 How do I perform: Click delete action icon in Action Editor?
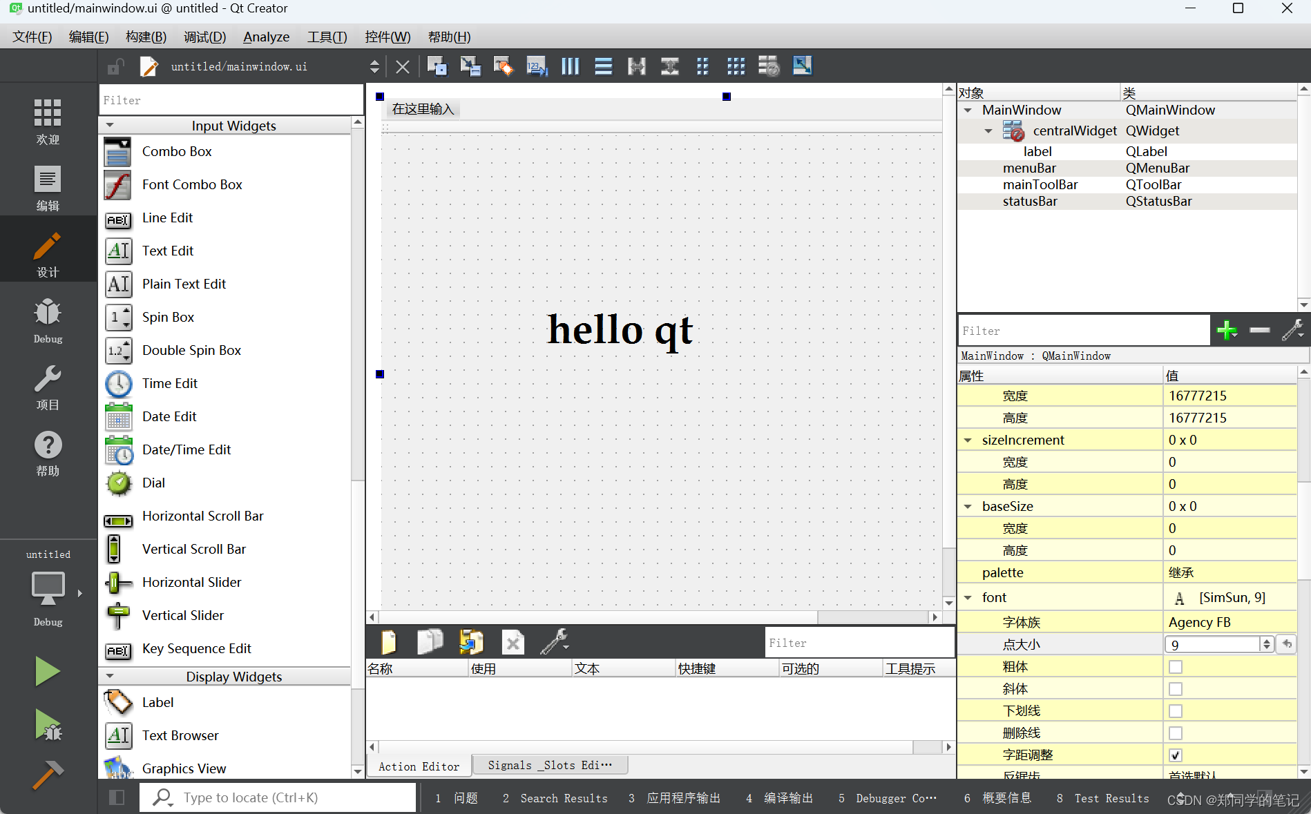pos(513,642)
